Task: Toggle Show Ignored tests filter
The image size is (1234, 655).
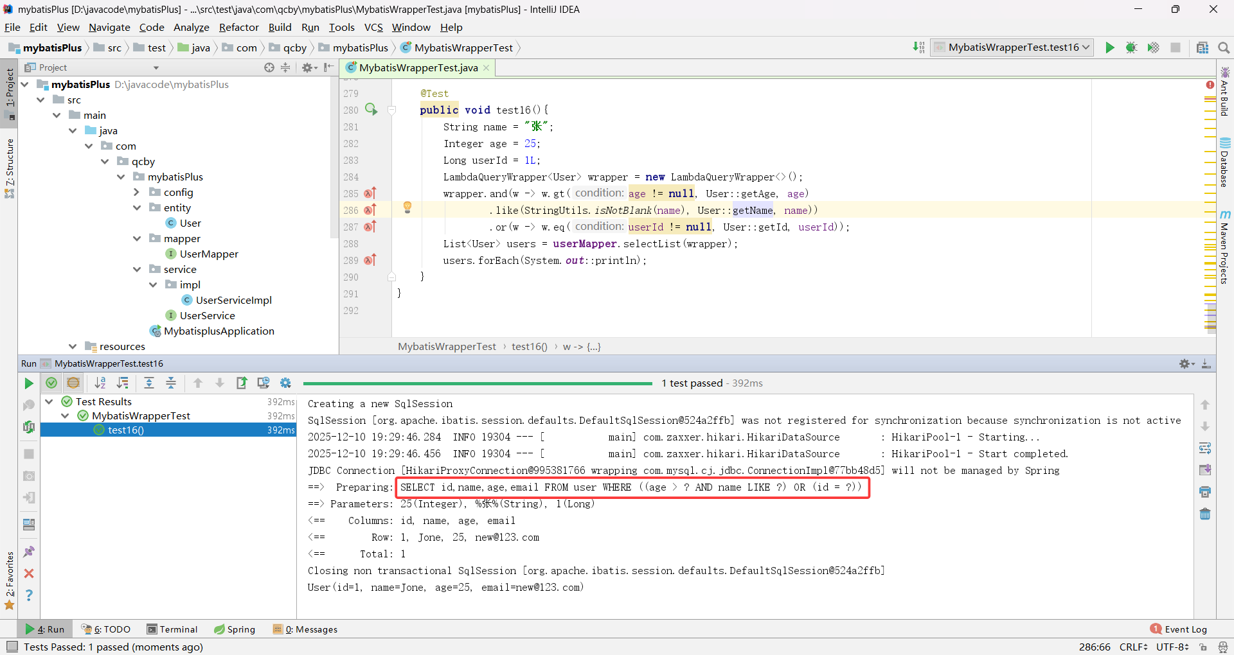Action: point(73,383)
